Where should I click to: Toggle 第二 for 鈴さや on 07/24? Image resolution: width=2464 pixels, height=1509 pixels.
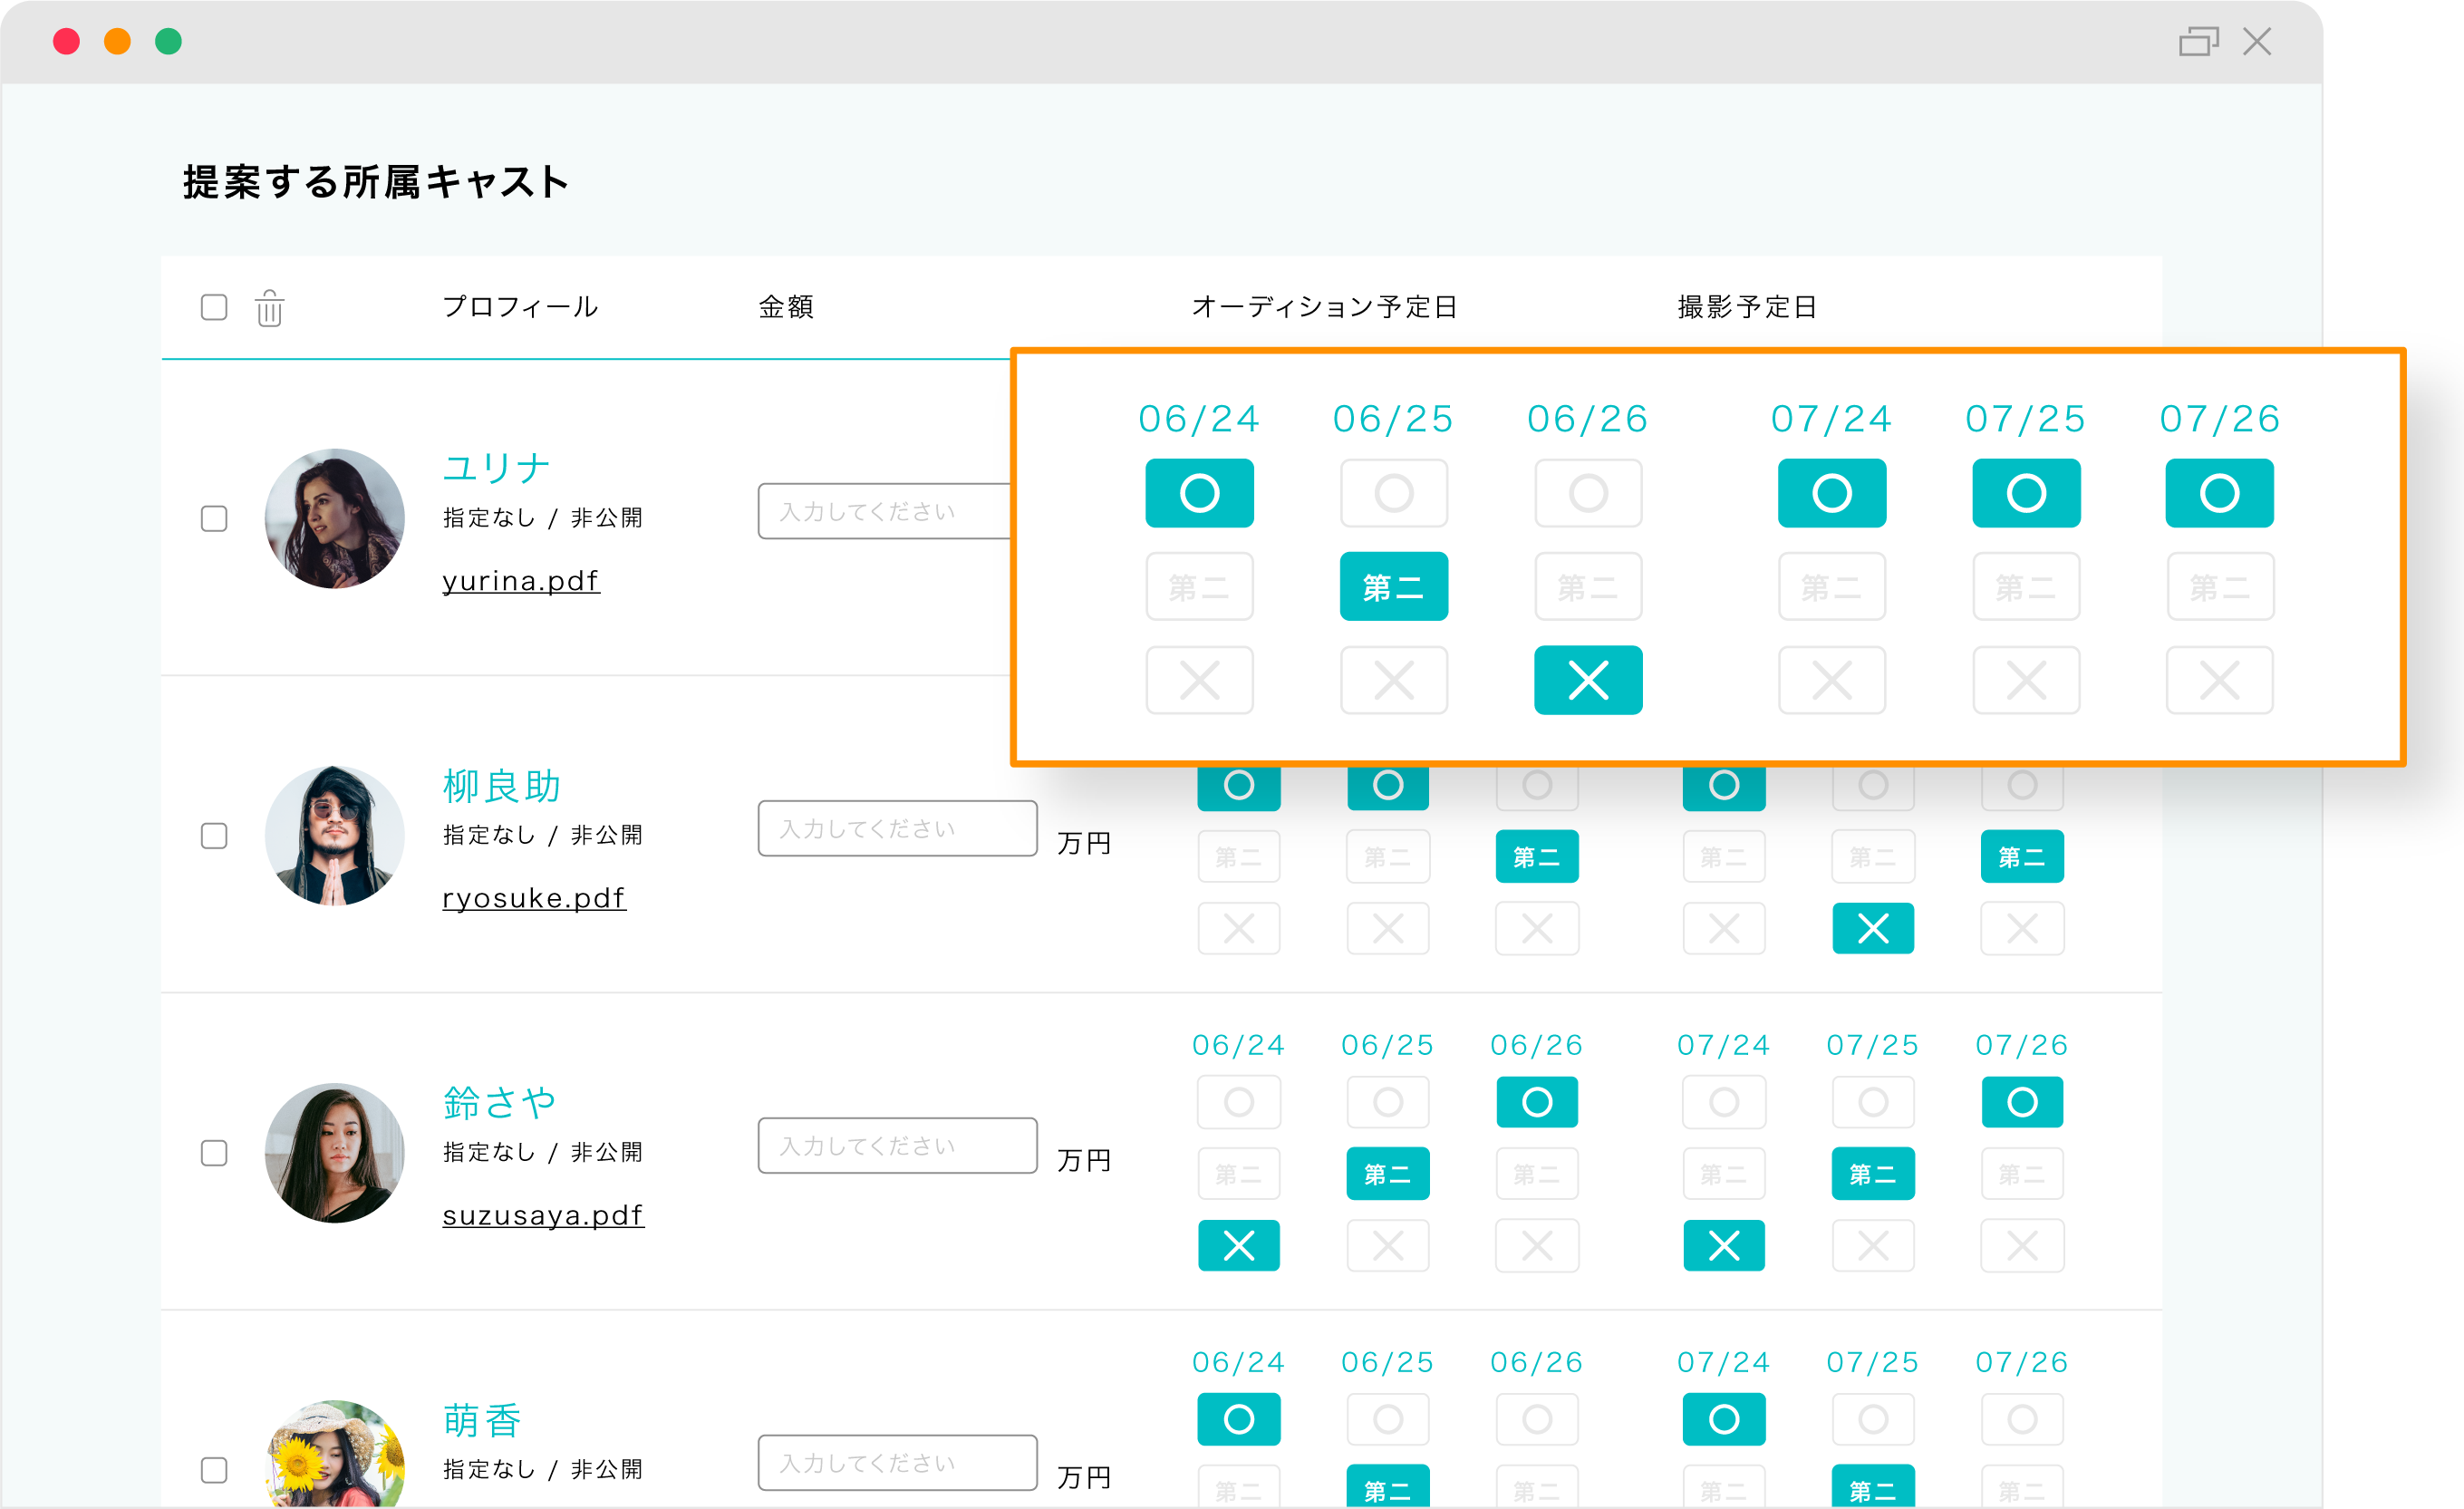(1724, 1174)
